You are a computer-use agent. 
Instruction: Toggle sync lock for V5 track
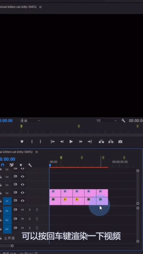15,169
